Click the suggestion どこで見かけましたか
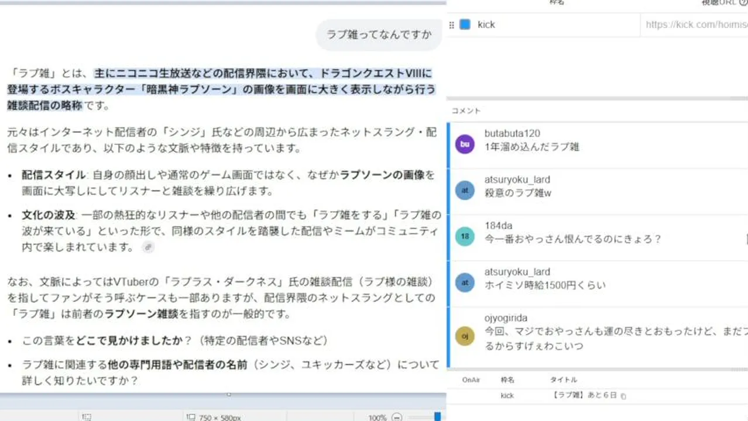748x421 pixels. pos(129,340)
